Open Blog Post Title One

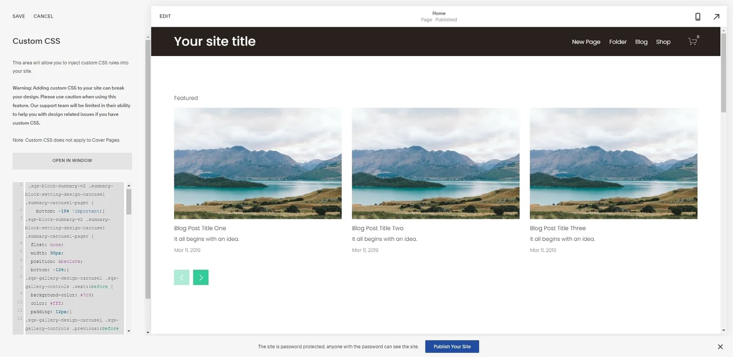click(x=200, y=228)
